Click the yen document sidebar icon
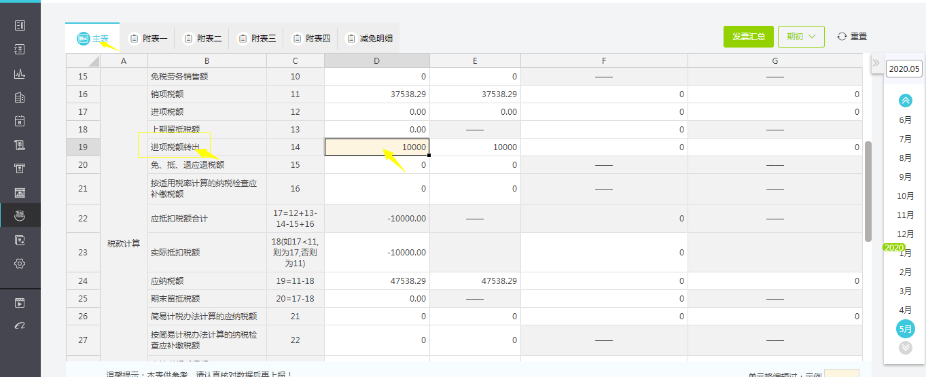926x377 pixels. [20, 50]
